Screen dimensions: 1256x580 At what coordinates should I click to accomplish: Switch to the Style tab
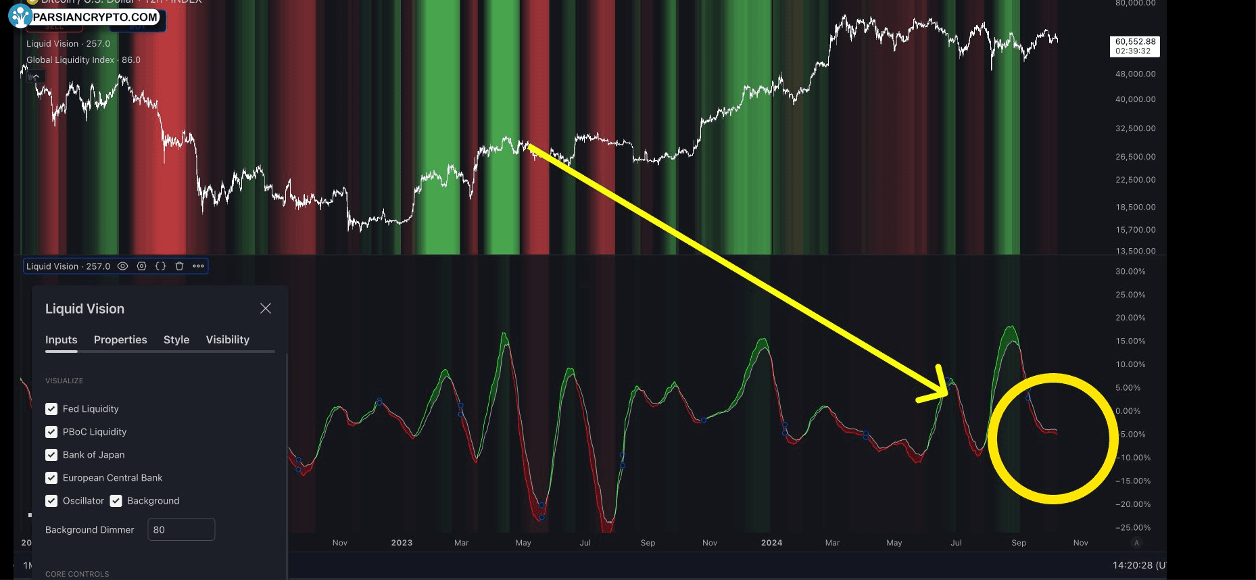point(176,339)
